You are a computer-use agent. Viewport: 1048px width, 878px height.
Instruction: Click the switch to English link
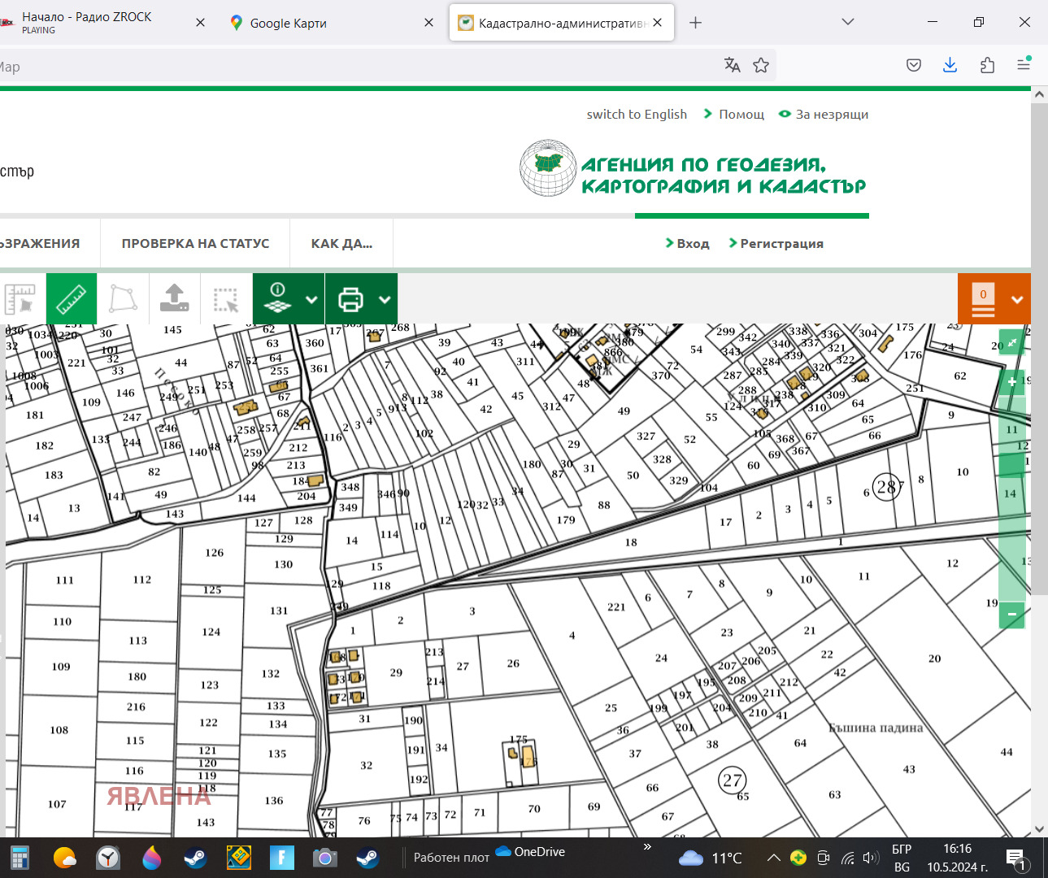tap(637, 114)
